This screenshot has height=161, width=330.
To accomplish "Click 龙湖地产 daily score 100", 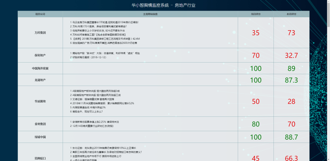I will coord(256,80).
